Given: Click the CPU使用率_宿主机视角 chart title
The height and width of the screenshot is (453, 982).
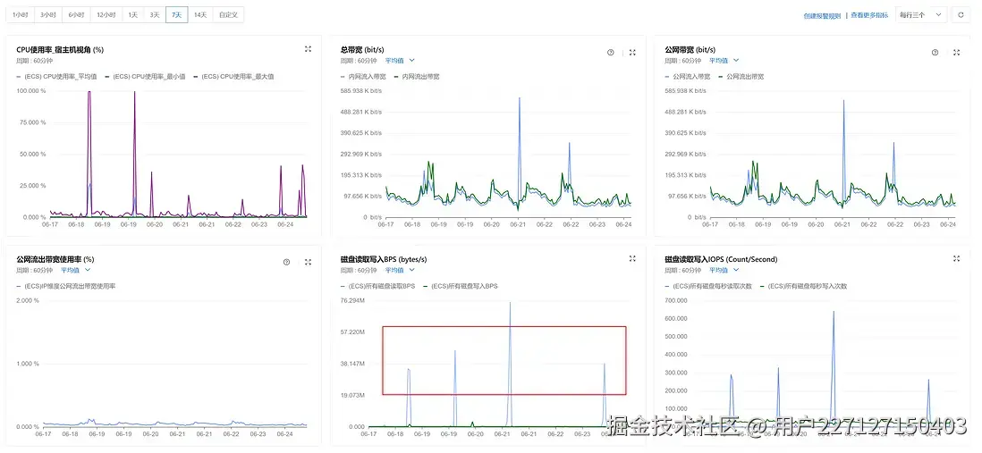Looking at the screenshot, I should tap(60, 49).
